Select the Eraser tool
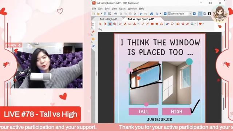Screen dimensions: 233x131 167,24
